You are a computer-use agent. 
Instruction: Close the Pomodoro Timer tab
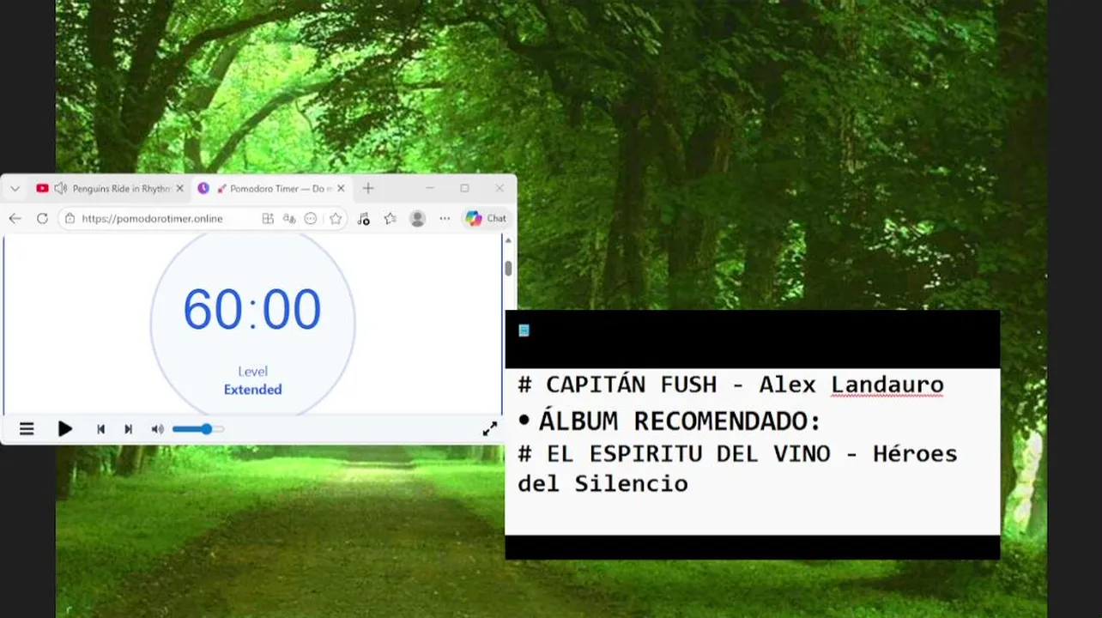point(341,189)
